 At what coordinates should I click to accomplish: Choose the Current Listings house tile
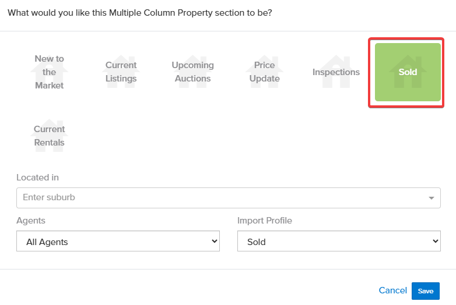tap(121, 72)
